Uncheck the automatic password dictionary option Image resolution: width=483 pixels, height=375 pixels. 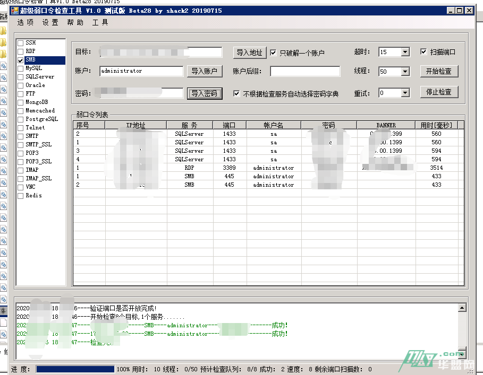click(x=237, y=92)
